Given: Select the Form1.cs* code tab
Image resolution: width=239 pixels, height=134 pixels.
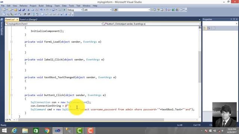Looking at the screenshot, I should pos(10,19).
